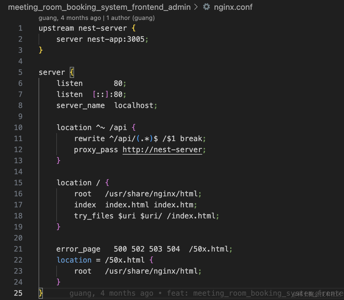The image size is (344, 300).
Task: Select the nginx.conf breadcrumb item
Action: (233, 7)
